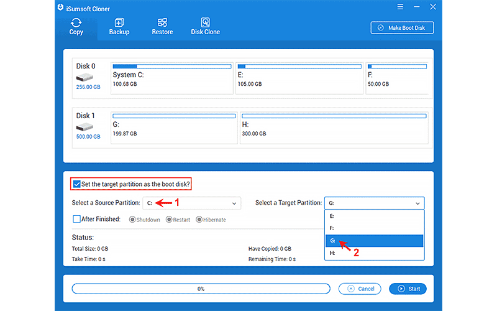This screenshot has width=497, height=311.
Task: Select the H: 300.00 GB partition
Action: 334,128
